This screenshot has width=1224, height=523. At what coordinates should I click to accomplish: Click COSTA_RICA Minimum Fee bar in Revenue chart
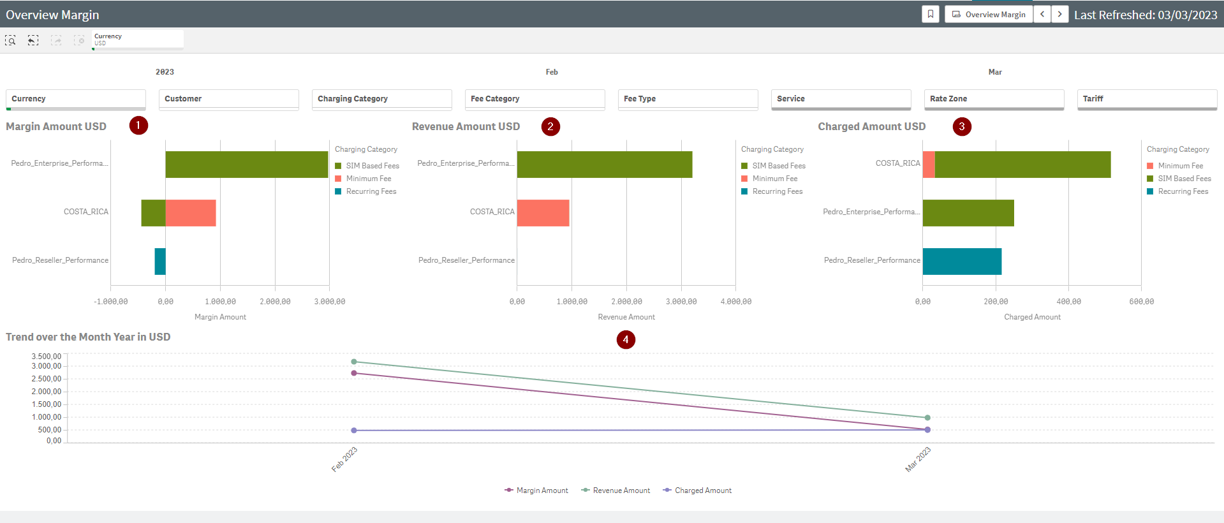pyautogui.click(x=543, y=213)
